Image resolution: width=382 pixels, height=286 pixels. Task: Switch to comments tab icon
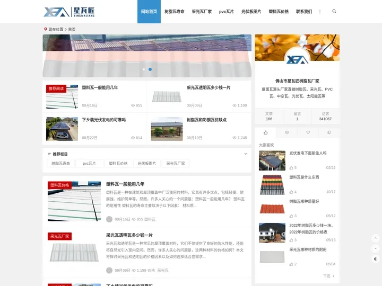[329, 132]
